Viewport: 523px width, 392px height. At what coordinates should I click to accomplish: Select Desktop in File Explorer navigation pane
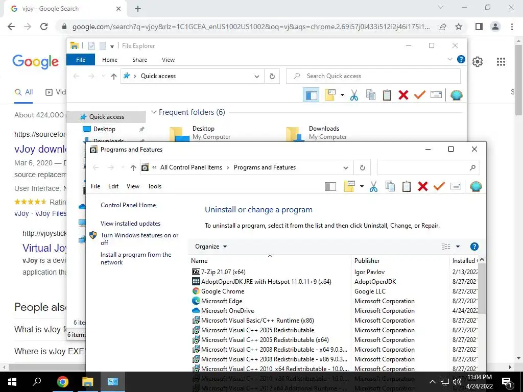(x=104, y=129)
